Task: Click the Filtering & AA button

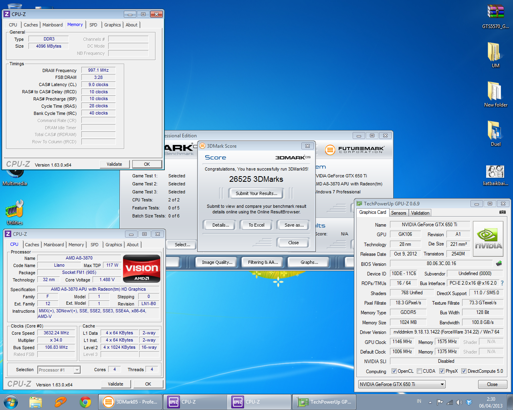Action: (x=263, y=262)
